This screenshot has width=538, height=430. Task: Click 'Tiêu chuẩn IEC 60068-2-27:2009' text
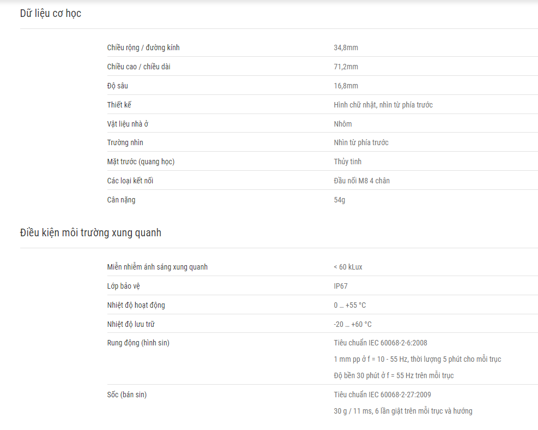click(382, 395)
